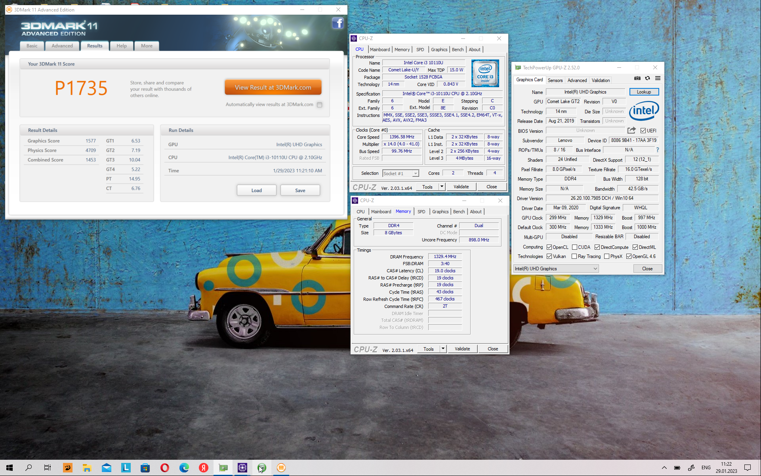
Task: Toggle the Ray Tracing checkbox
Action: pos(574,256)
